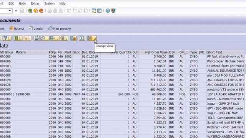Click the Print preview button
Image resolution: width=246 pixels, height=138 pixels.
60,29
